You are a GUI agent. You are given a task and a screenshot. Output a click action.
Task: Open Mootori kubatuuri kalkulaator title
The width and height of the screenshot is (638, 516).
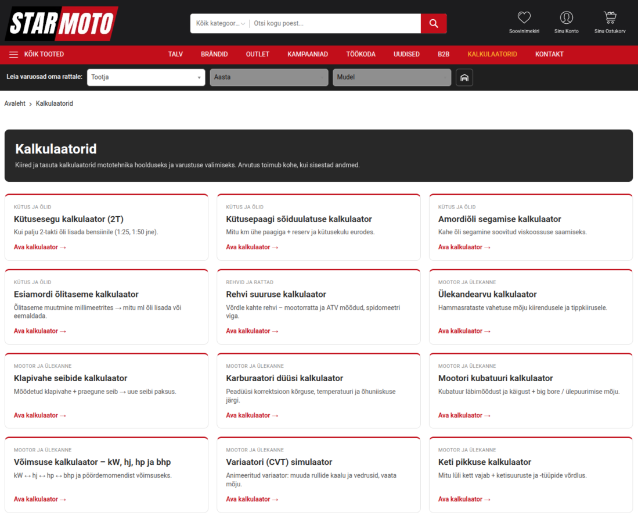click(496, 378)
